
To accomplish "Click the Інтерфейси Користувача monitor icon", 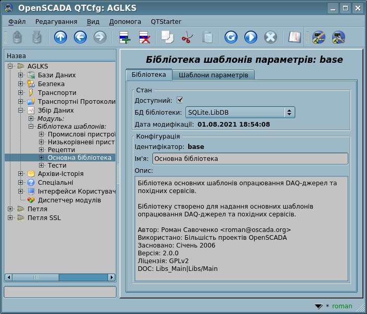I will (x=31, y=192).
